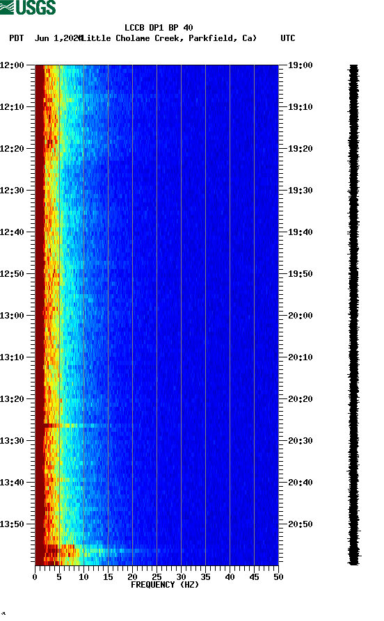Image resolution: width=384 pixels, height=621 pixels.
Task: Click '(Little Cholame Creek, Parkfield, Ca)' text
Action: click(168, 38)
